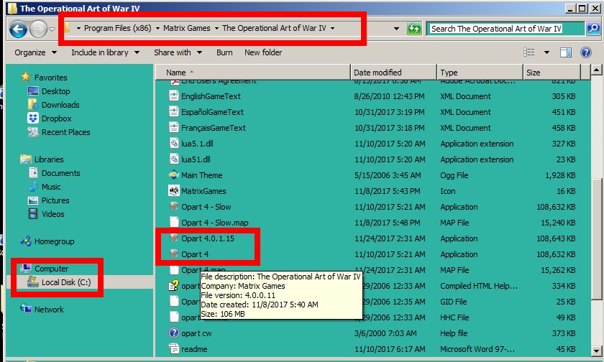
Task: Click the search magnifier icon
Action: pos(592,29)
